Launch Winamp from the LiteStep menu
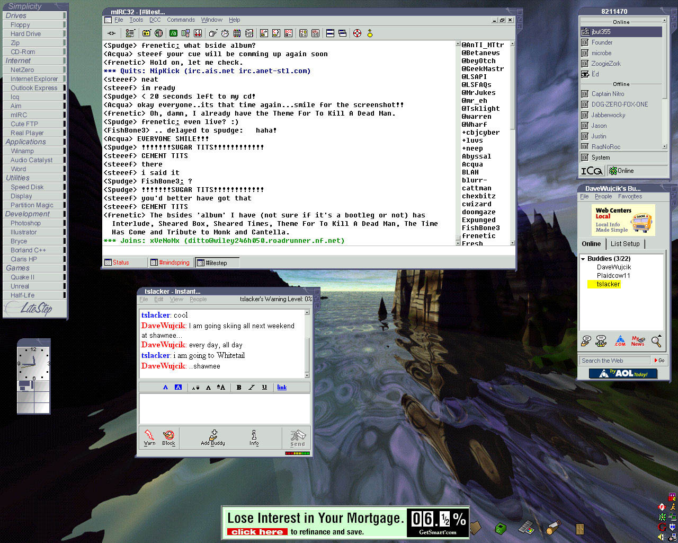678x543 pixels. [x=35, y=151]
